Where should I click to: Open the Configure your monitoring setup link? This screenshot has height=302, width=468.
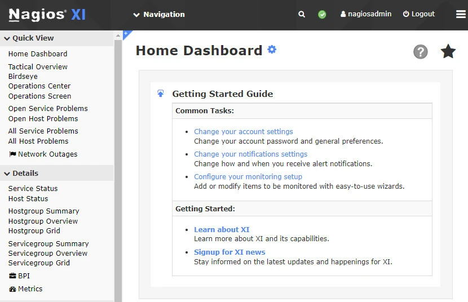click(x=248, y=176)
